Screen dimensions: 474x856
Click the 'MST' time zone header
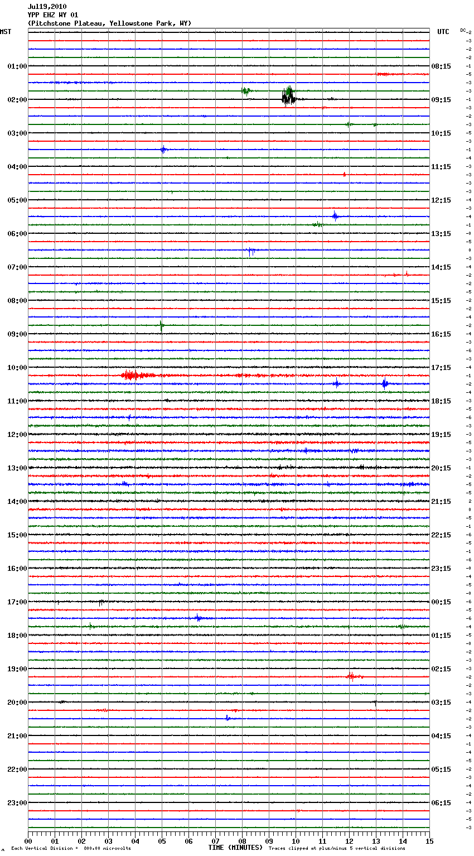point(6,32)
